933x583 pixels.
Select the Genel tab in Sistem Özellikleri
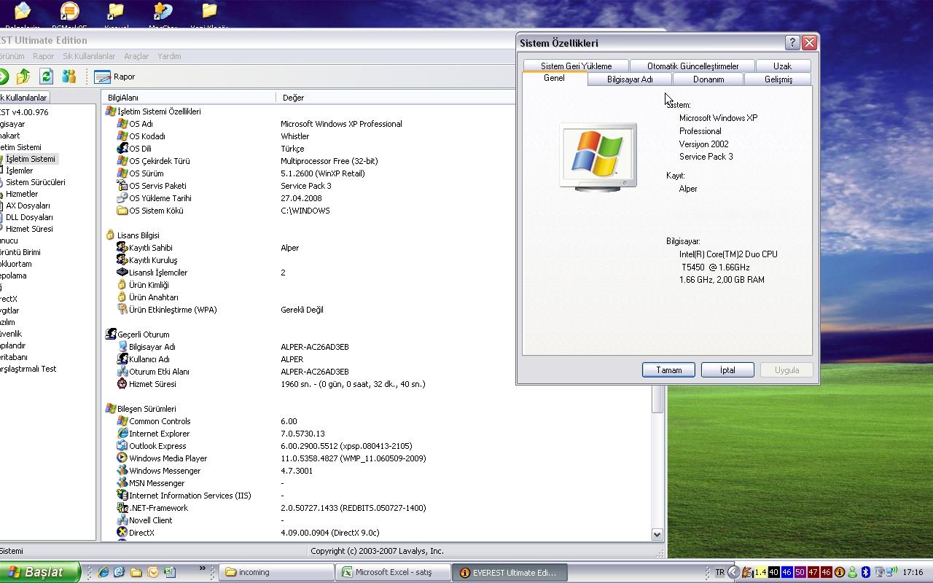pyautogui.click(x=554, y=78)
